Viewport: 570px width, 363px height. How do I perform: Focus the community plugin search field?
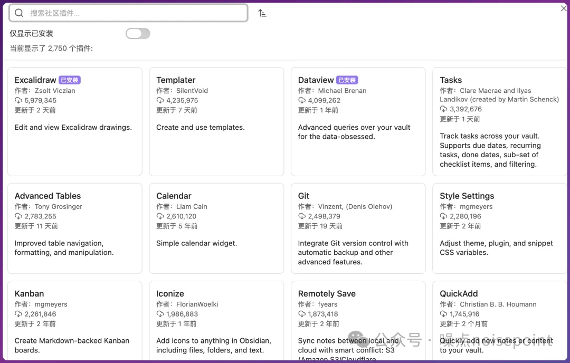(x=128, y=13)
